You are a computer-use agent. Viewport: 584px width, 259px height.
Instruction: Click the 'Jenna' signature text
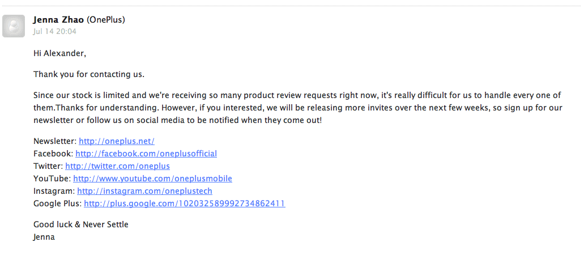coord(44,237)
